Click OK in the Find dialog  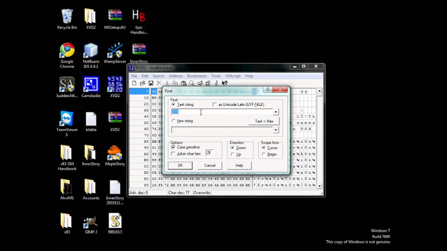tap(180, 166)
